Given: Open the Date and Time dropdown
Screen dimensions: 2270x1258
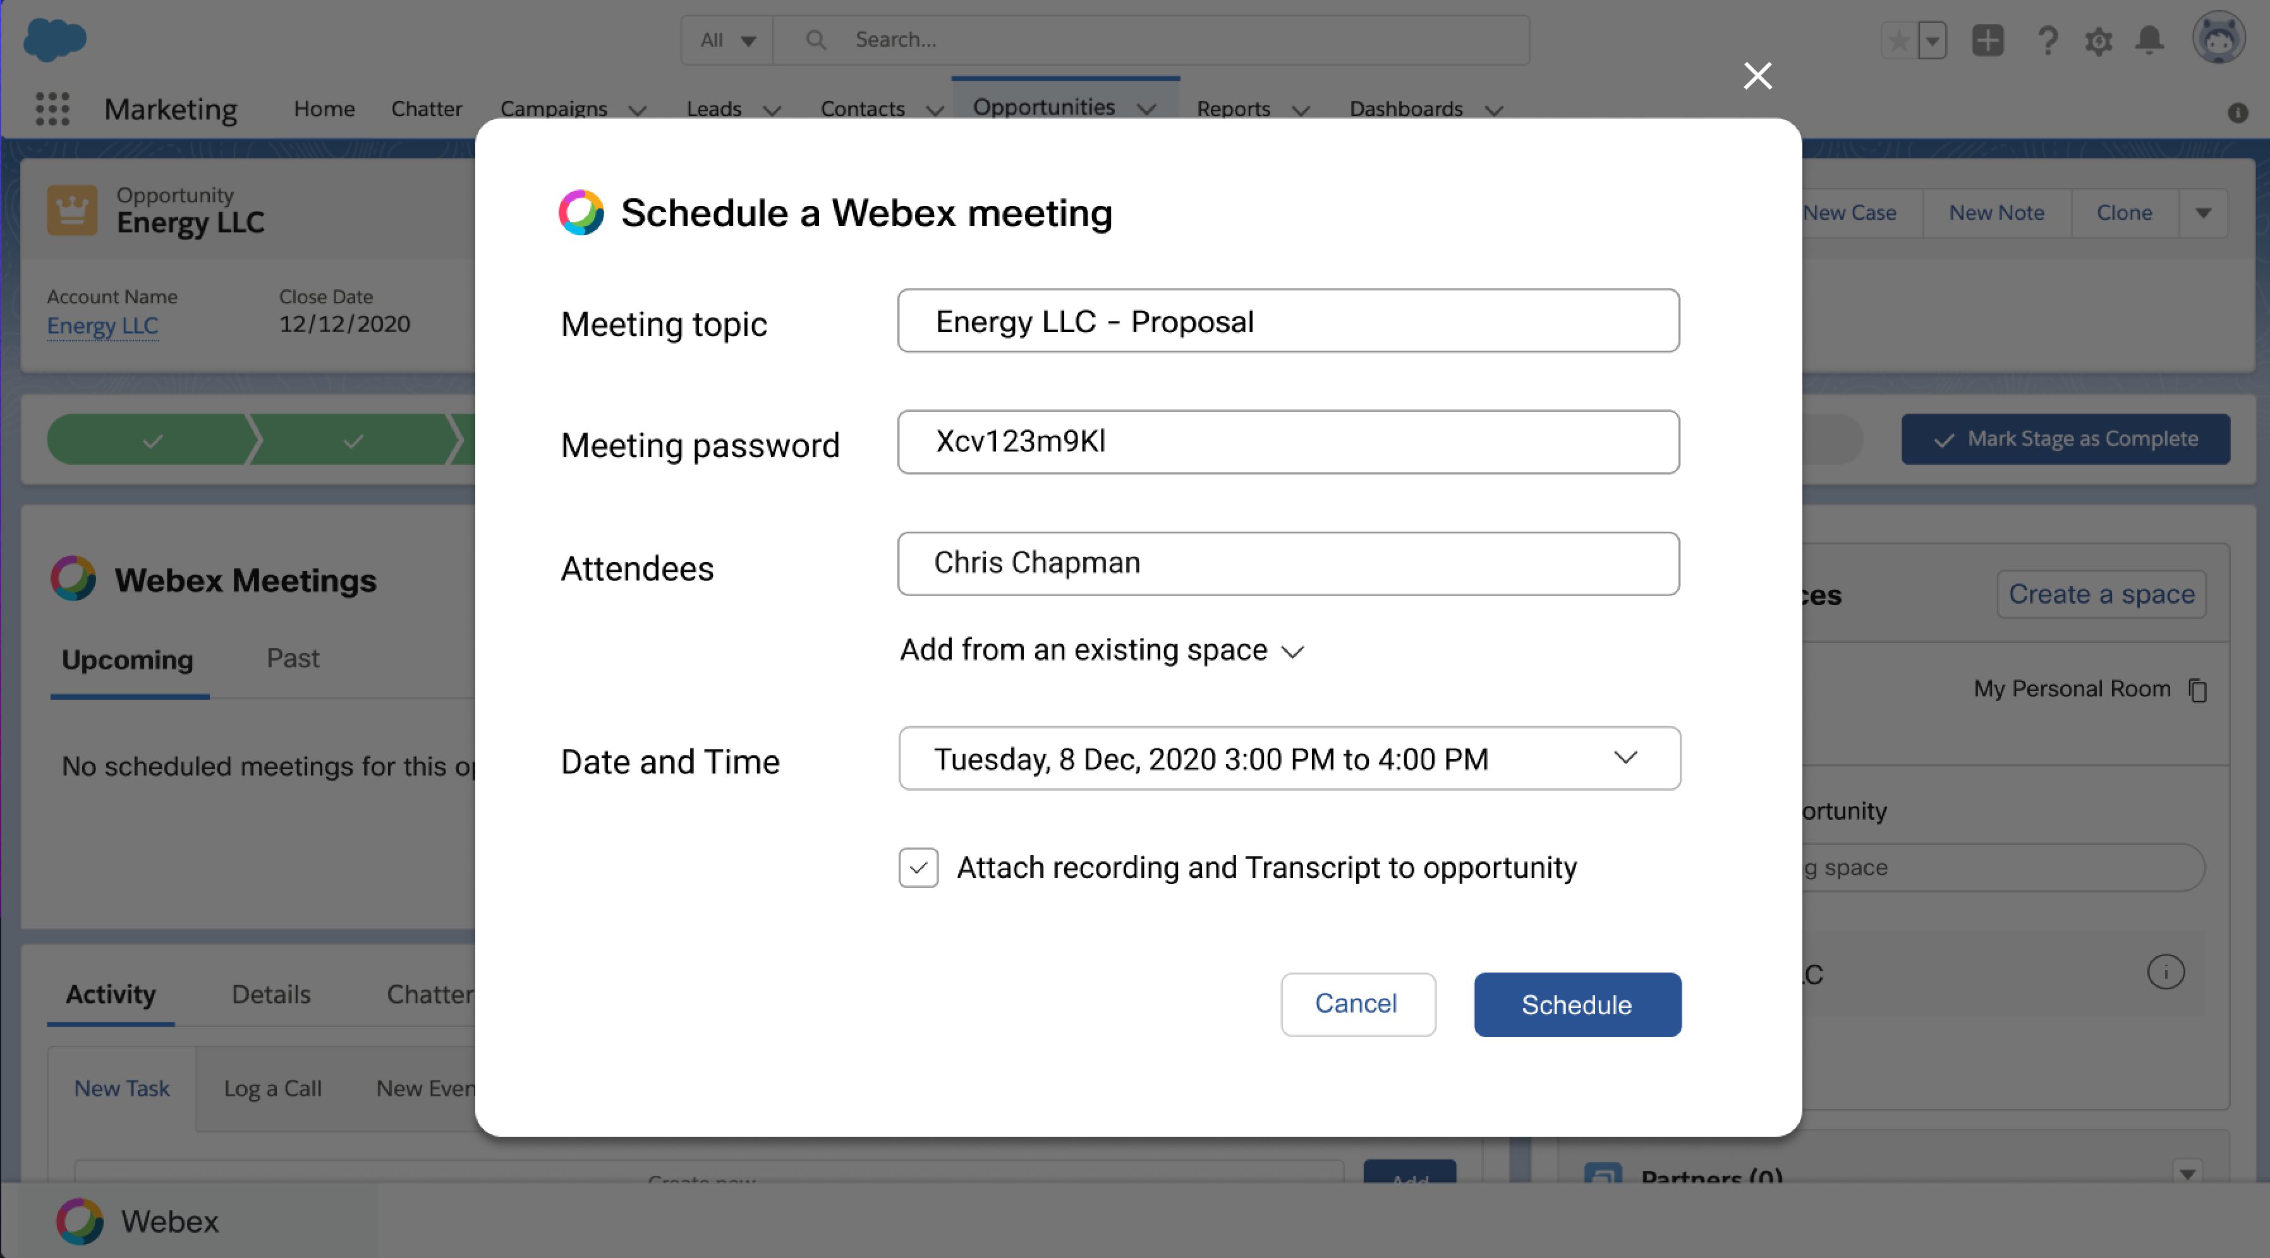Looking at the screenshot, I should [1289, 758].
